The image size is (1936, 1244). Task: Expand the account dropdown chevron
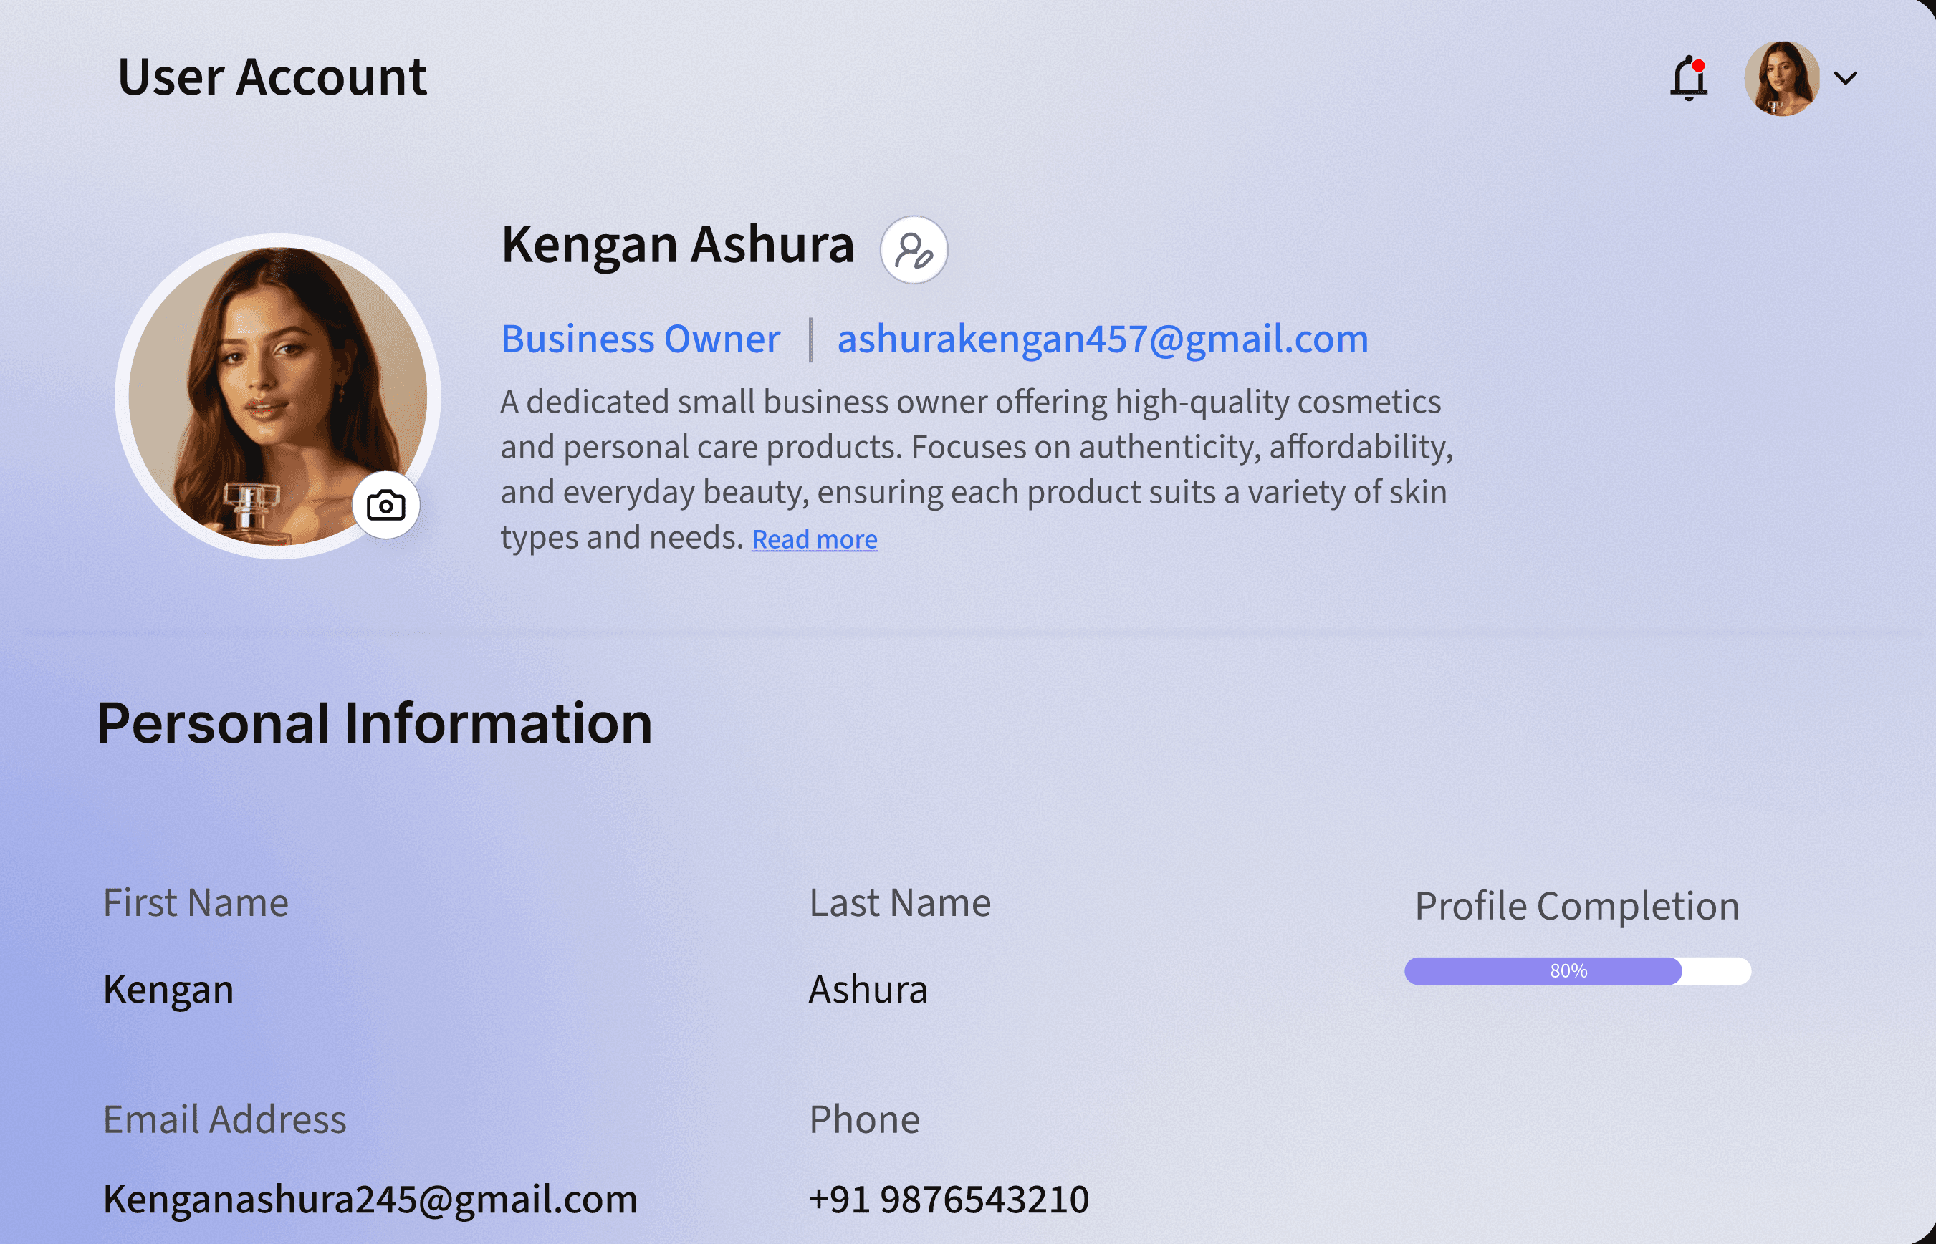pos(1846,78)
